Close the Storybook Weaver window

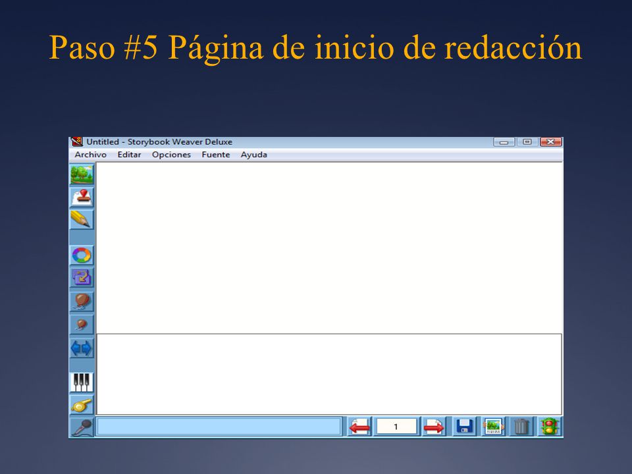pyautogui.click(x=550, y=142)
